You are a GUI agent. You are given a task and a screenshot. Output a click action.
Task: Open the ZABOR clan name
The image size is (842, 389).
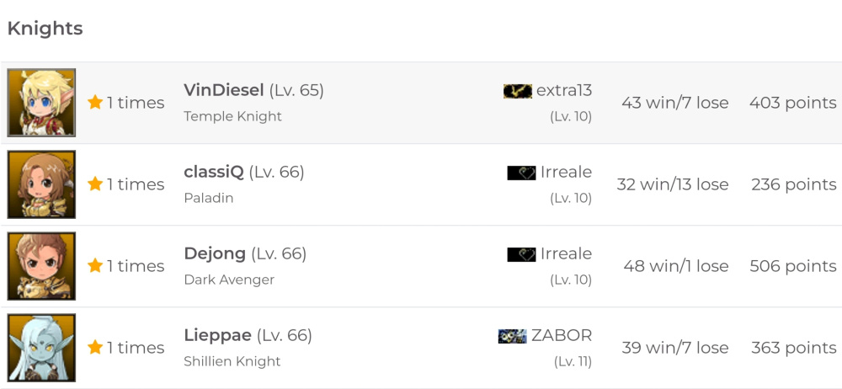[x=562, y=335]
